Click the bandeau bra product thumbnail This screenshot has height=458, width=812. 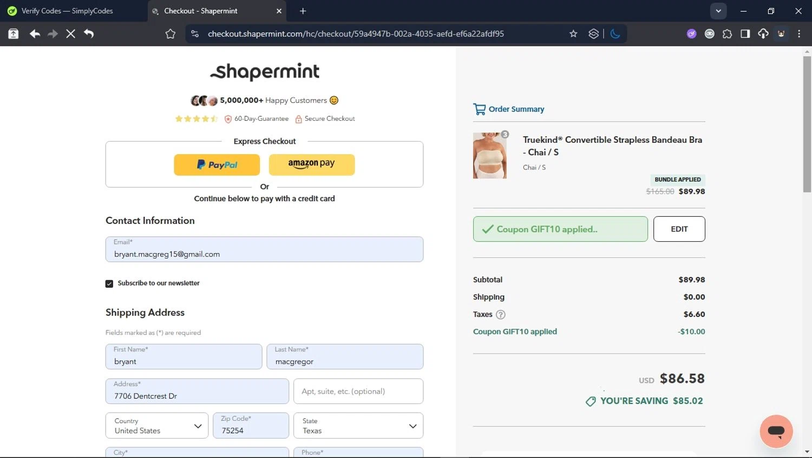[x=490, y=155]
